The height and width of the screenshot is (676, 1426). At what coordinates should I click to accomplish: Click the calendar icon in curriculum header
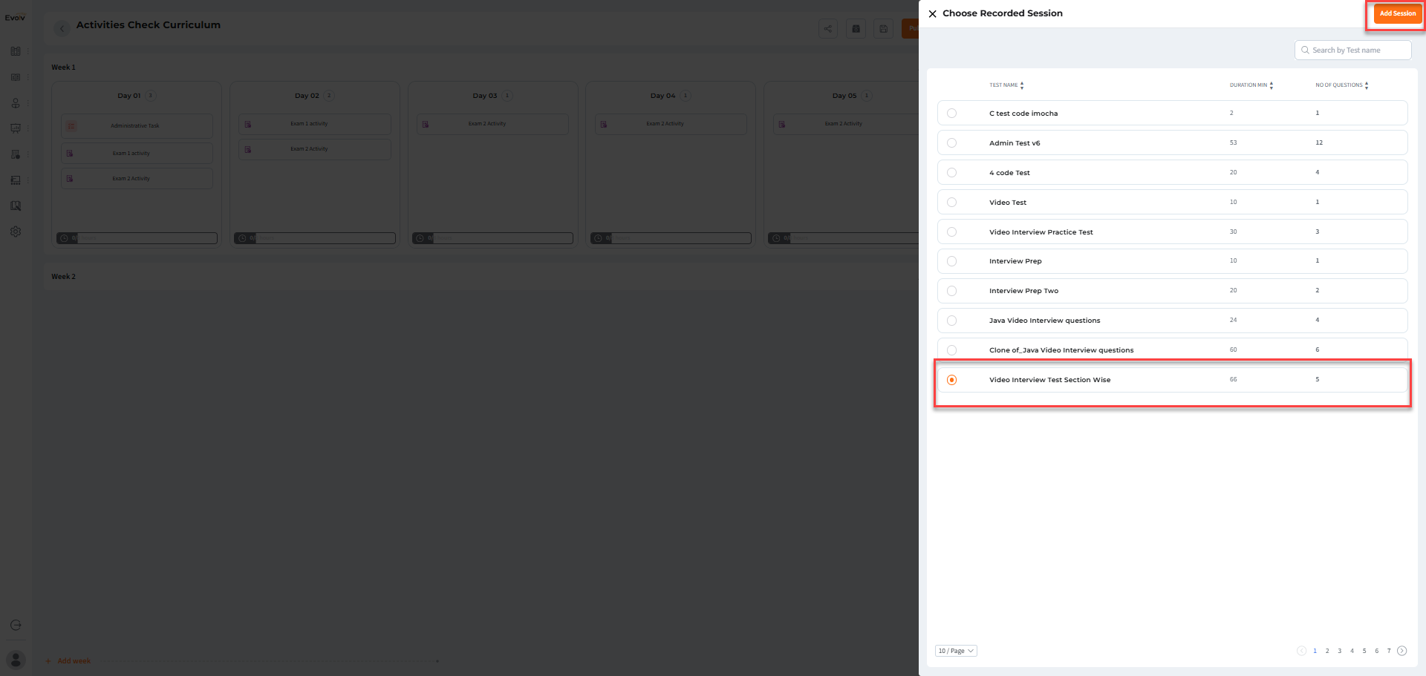point(856,29)
